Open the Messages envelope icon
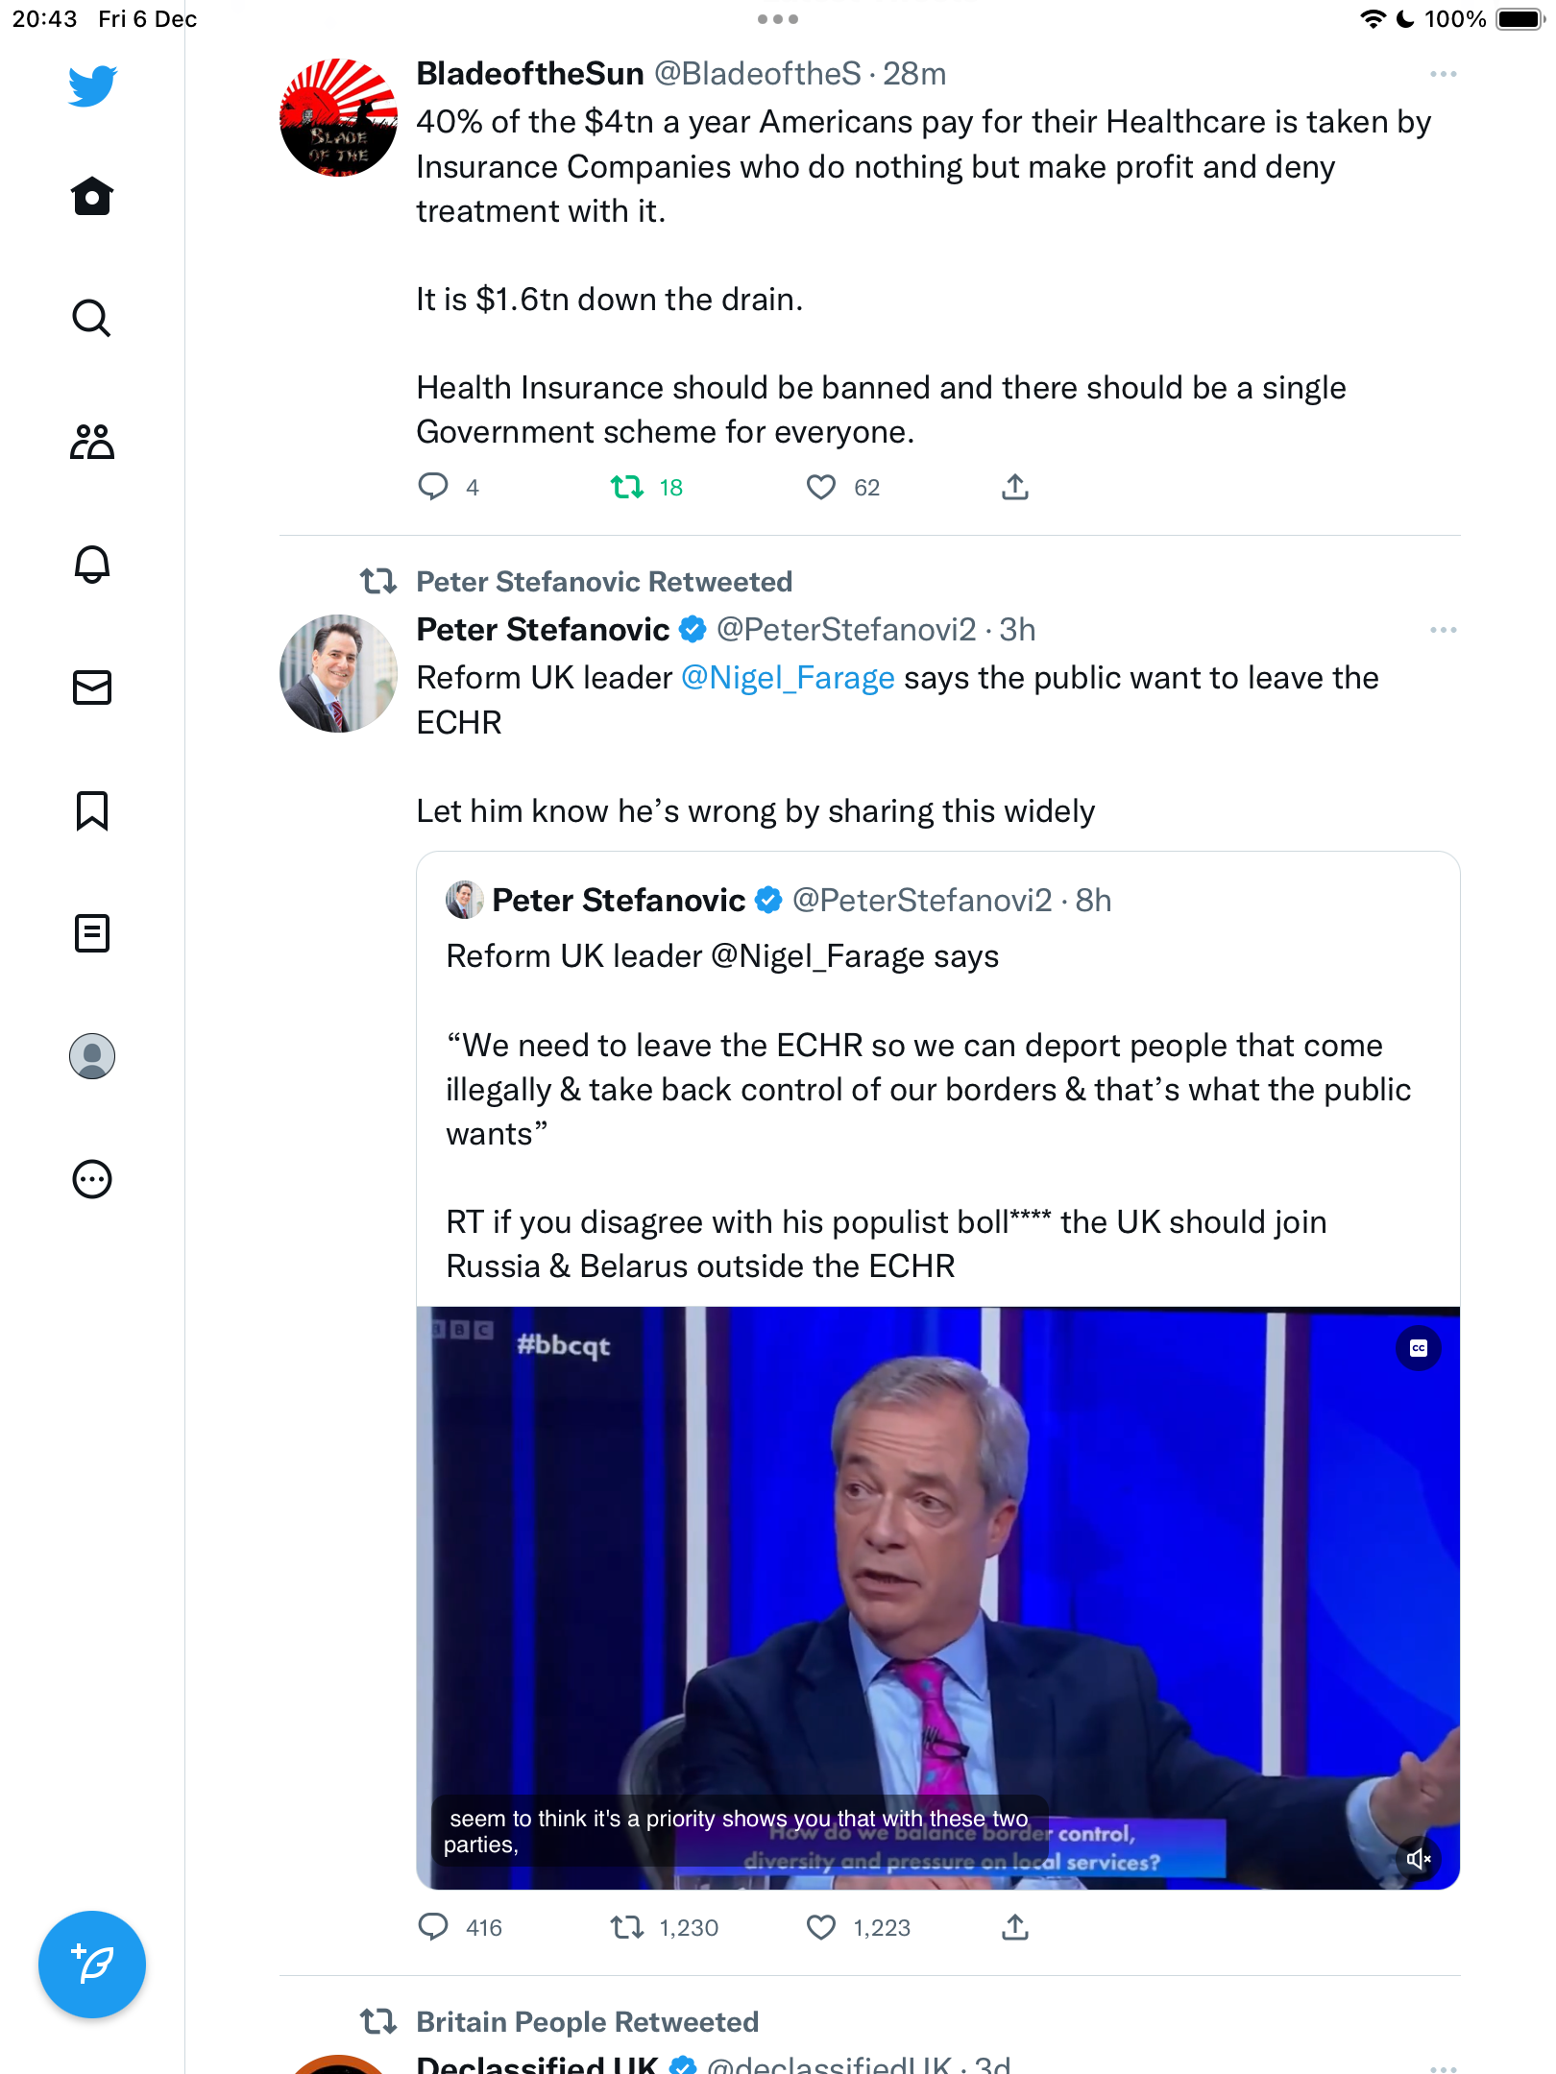 [x=92, y=687]
